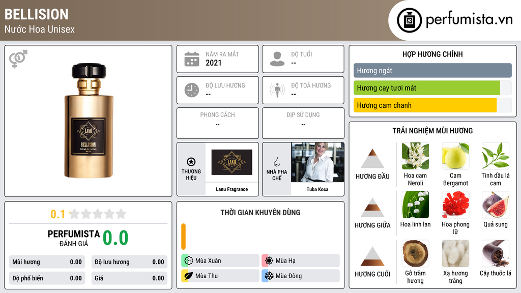
Task: Select the Mùa Hạ season label
Action: pos(285,261)
